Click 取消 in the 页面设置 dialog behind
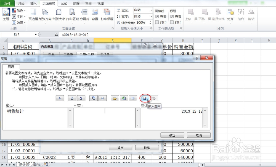This screenshot has width=276, height=167. click(147, 148)
